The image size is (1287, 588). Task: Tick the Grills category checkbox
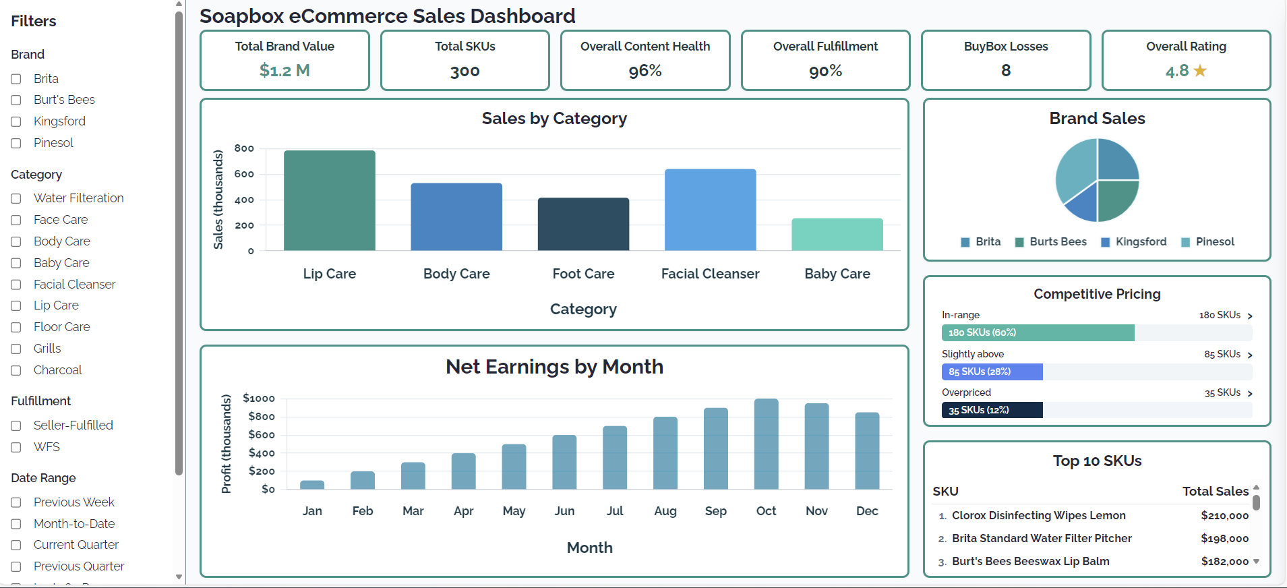tap(16, 349)
